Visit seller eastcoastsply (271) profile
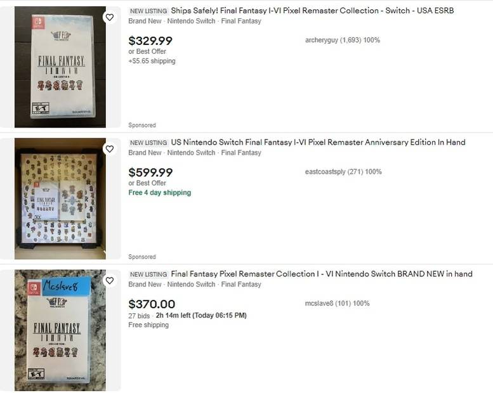This screenshot has height=393, width=493. coord(343,172)
